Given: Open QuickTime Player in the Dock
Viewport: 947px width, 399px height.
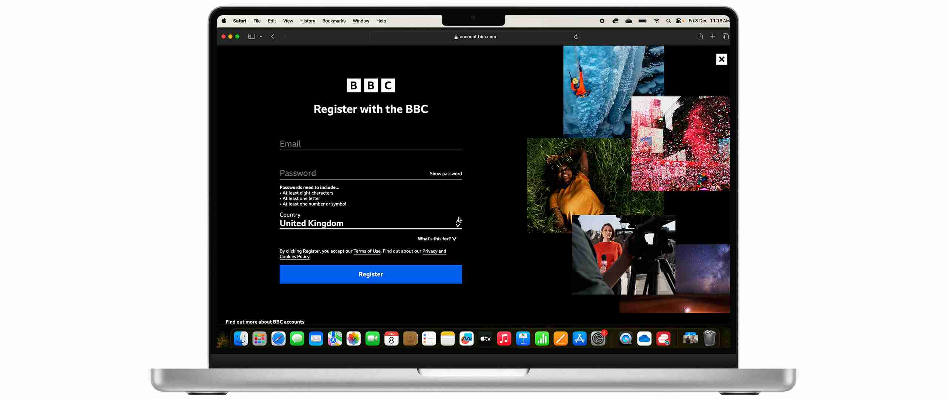Looking at the screenshot, I should pos(626,338).
